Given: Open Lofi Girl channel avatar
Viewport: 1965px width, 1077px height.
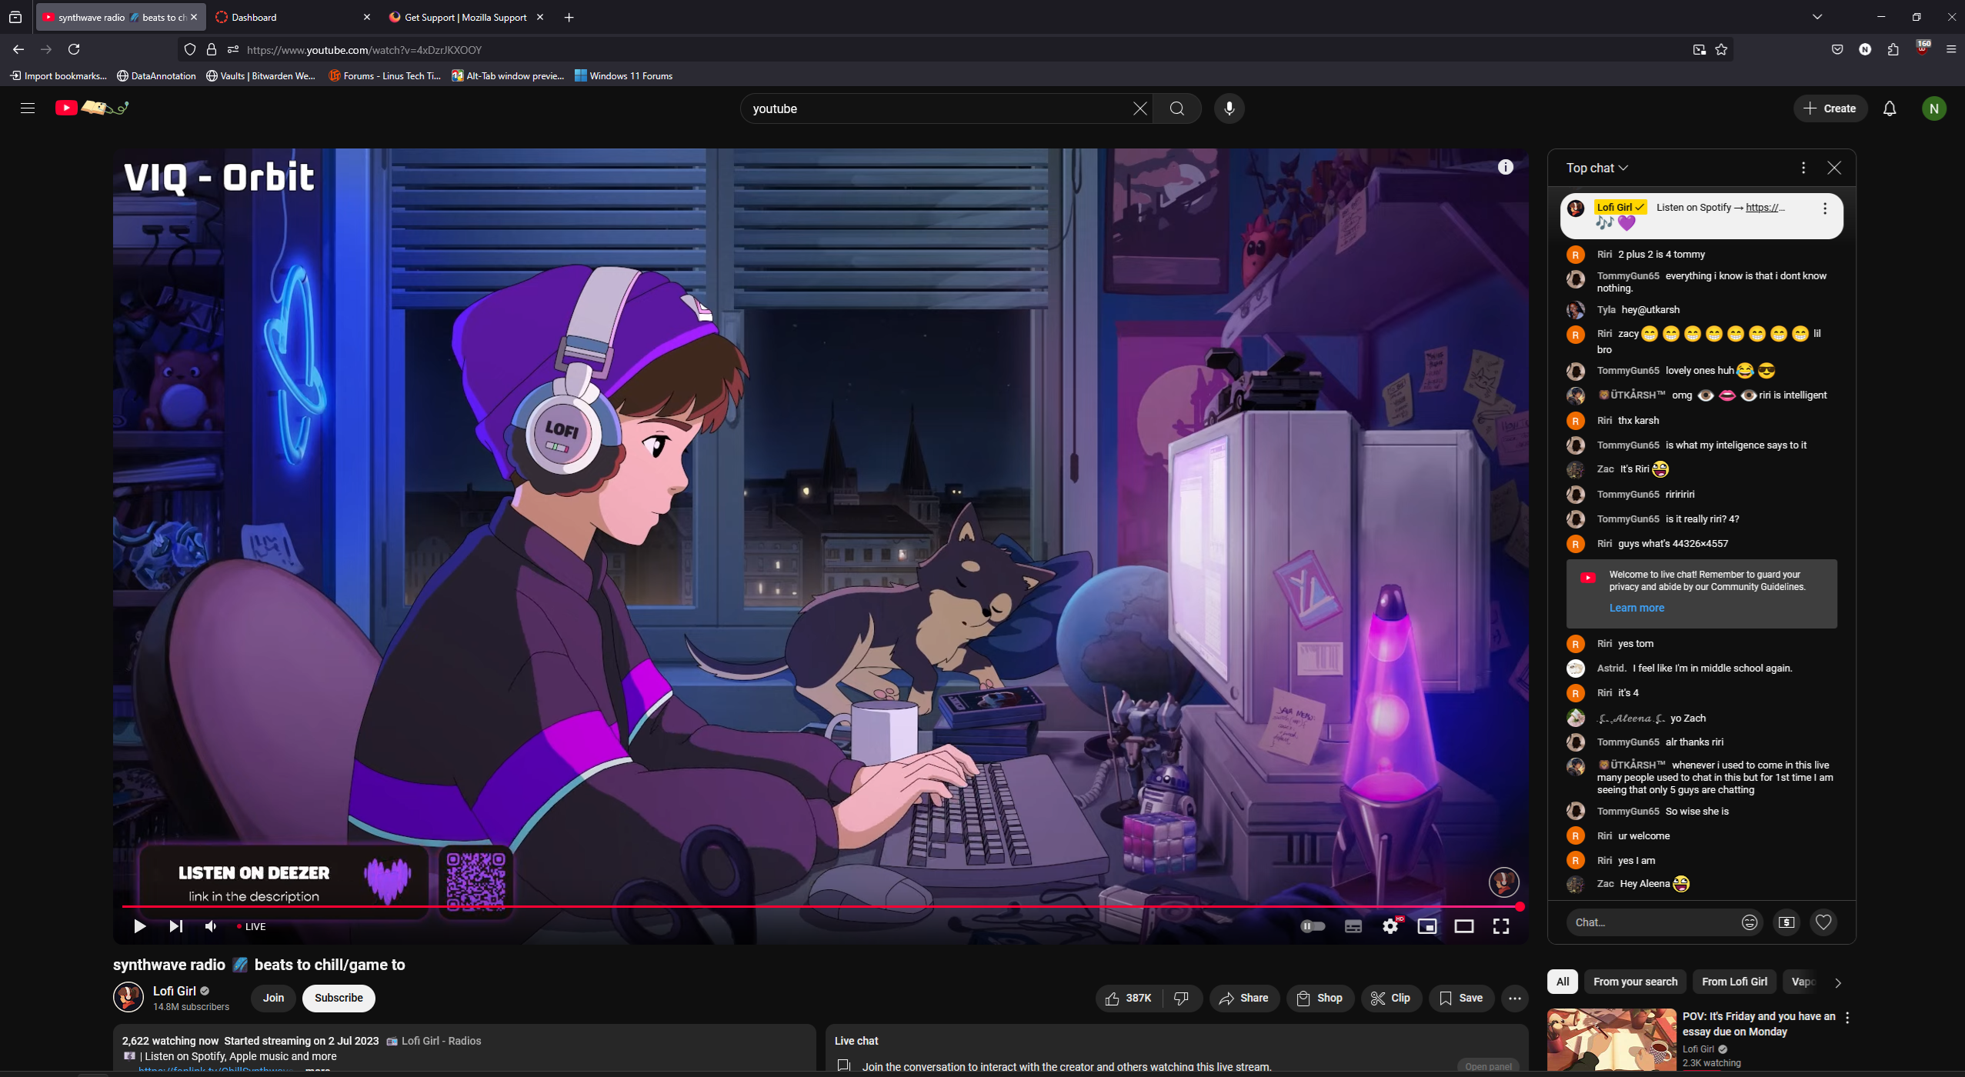Looking at the screenshot, I should (128, 998).
